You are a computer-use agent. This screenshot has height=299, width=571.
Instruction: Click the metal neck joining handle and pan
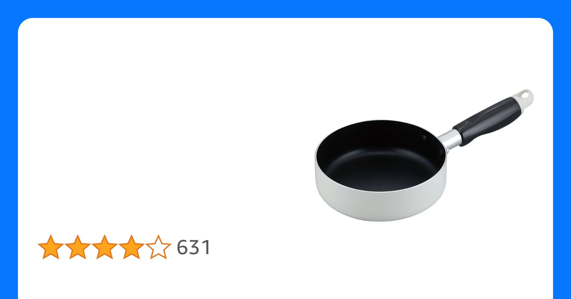(449, 140)
